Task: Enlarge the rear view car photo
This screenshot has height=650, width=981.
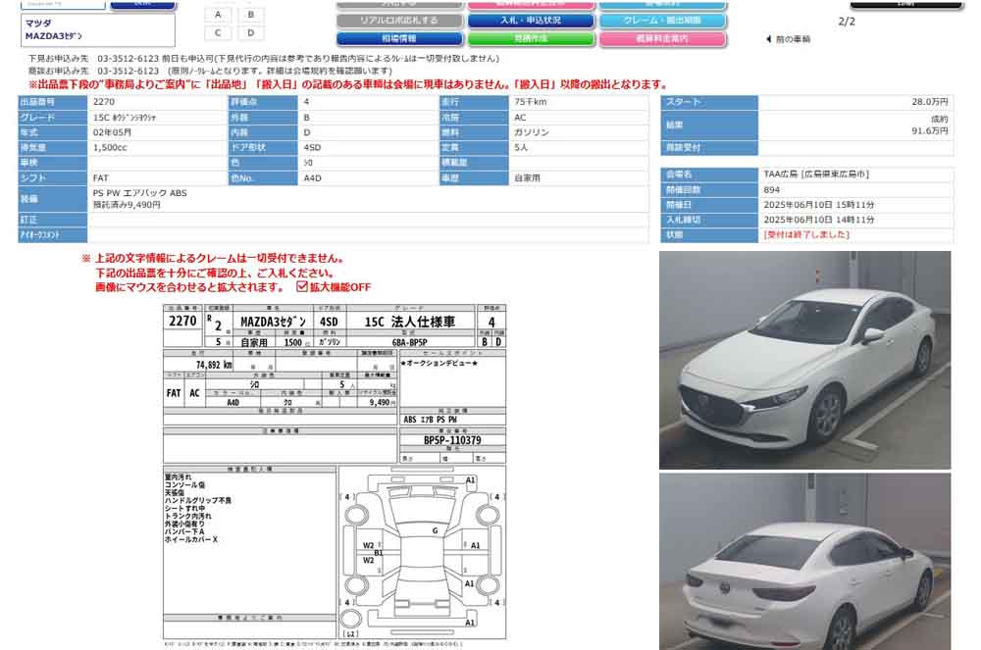Action: 804,561
